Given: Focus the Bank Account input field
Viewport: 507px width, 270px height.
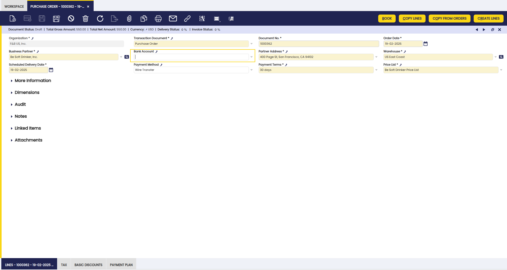Looking at the screenshot, I should click(191, 57).
